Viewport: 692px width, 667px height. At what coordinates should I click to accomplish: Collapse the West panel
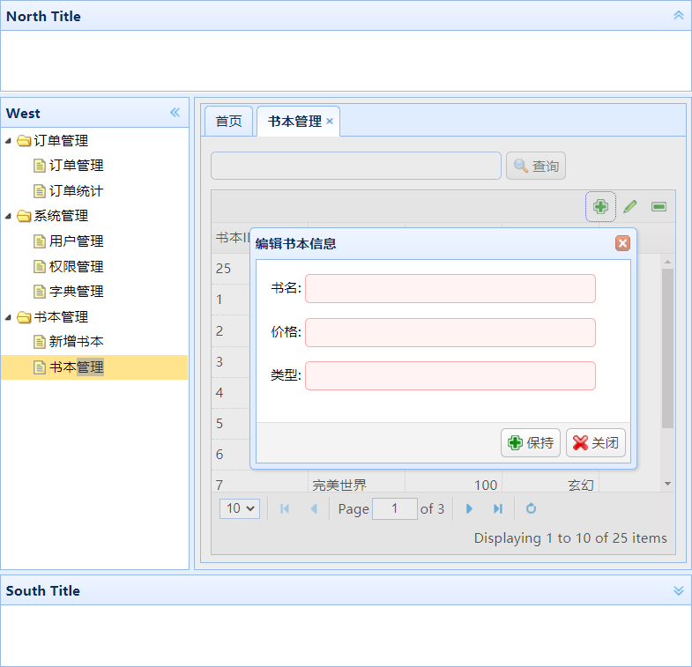[175, 113]
